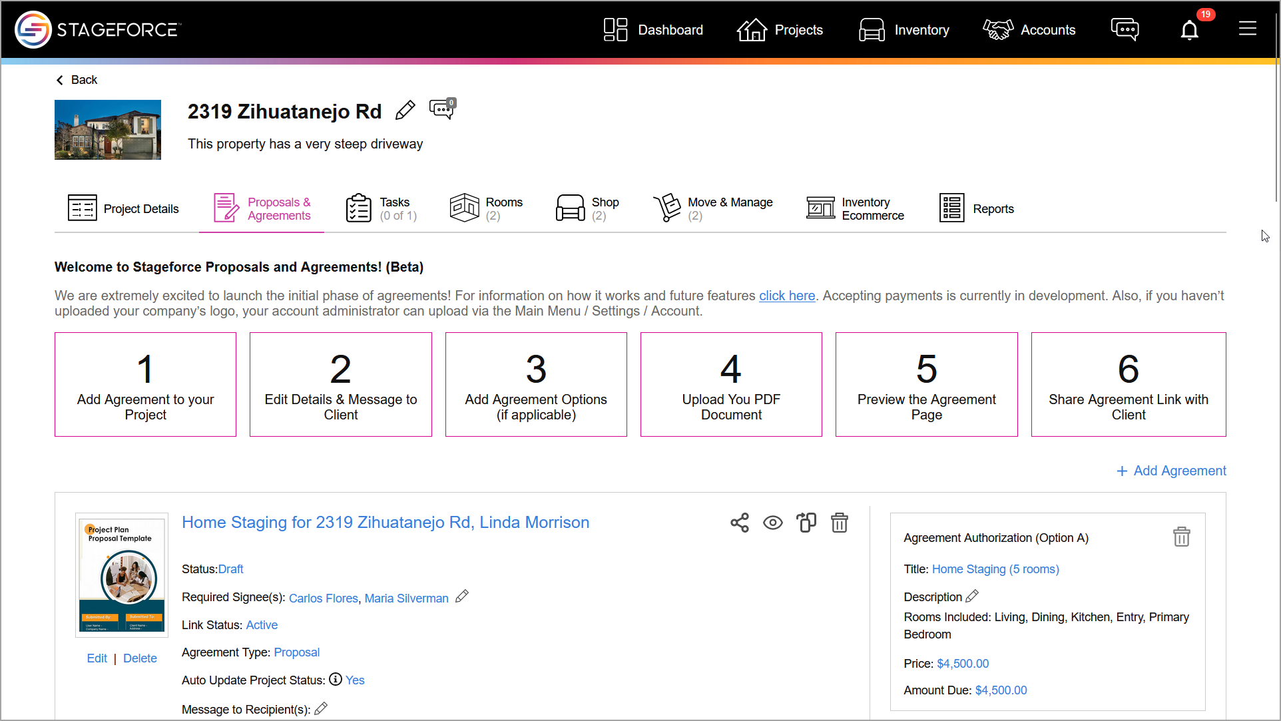
Task: Delete Agreement Authorization Option A
Action: [x=1181, y=537]
